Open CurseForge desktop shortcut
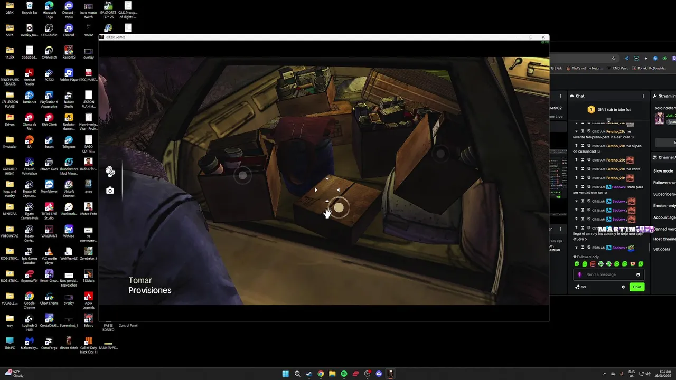Viewport: 676px width, 380px height. coord(49,342)
